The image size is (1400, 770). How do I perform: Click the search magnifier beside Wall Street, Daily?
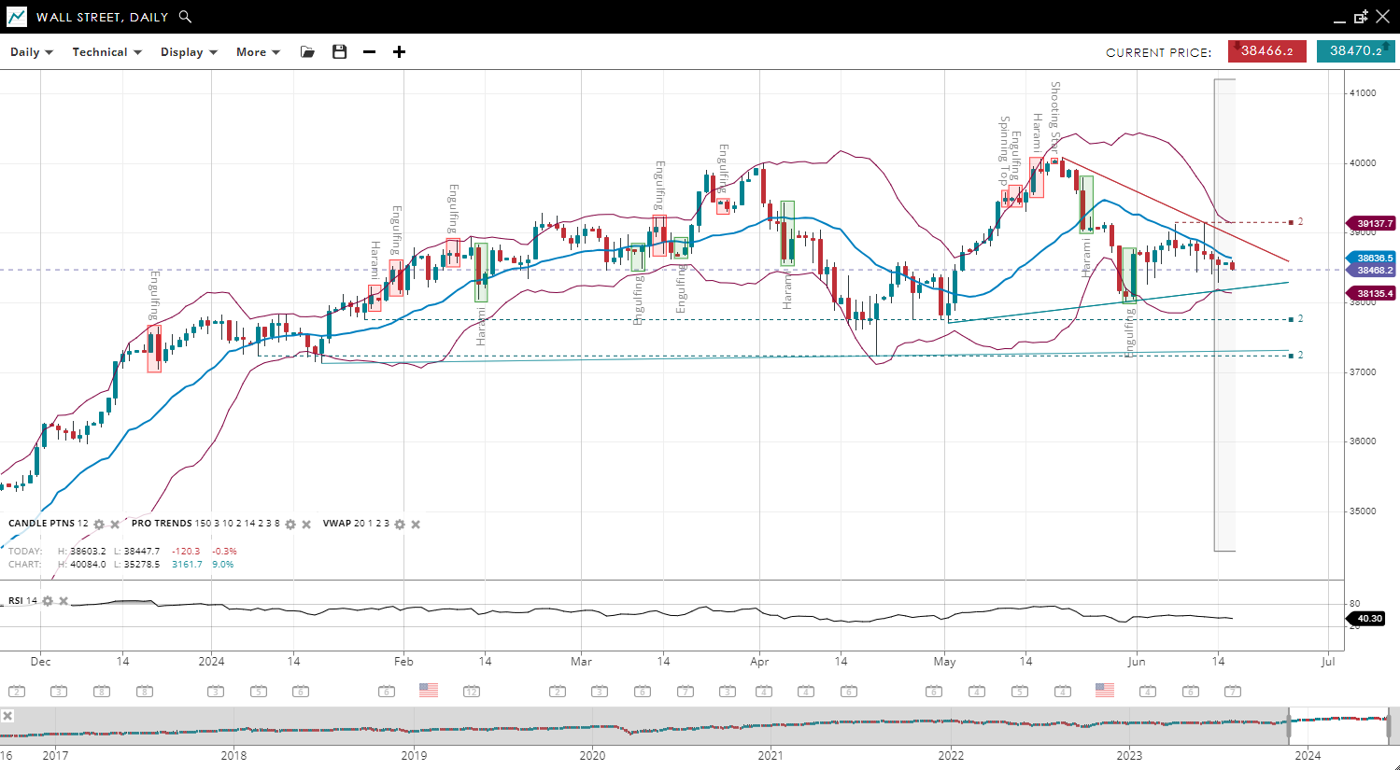coord(185,17)
